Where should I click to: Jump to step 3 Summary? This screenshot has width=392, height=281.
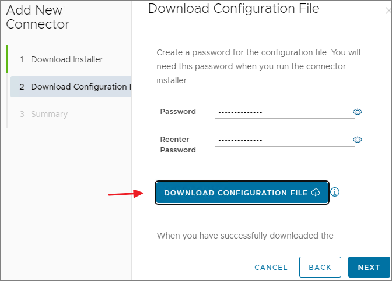click(49, 114)
